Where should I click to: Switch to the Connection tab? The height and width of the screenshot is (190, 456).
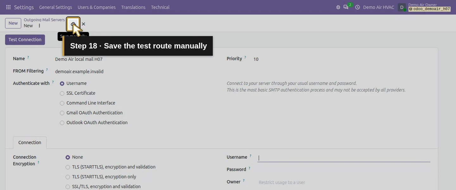pyautogui.click(x=30, y=142)
